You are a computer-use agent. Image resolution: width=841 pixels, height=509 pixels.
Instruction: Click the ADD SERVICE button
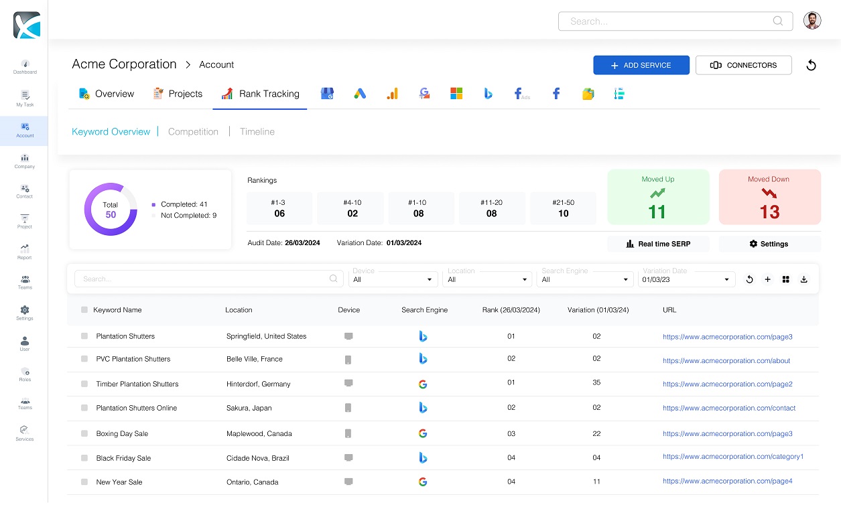tap(641, 65)
